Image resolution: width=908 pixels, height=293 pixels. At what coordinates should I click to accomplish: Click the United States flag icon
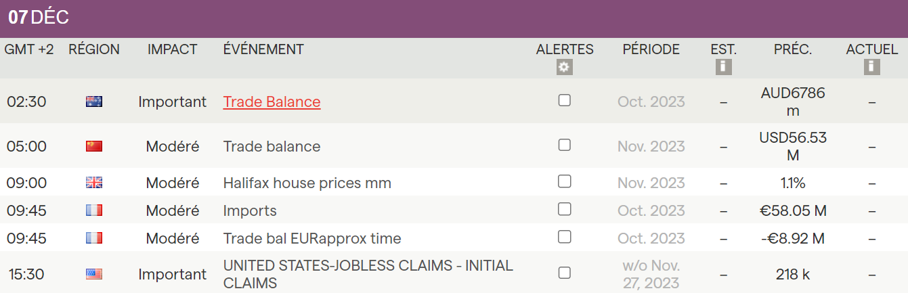point(94,274)
